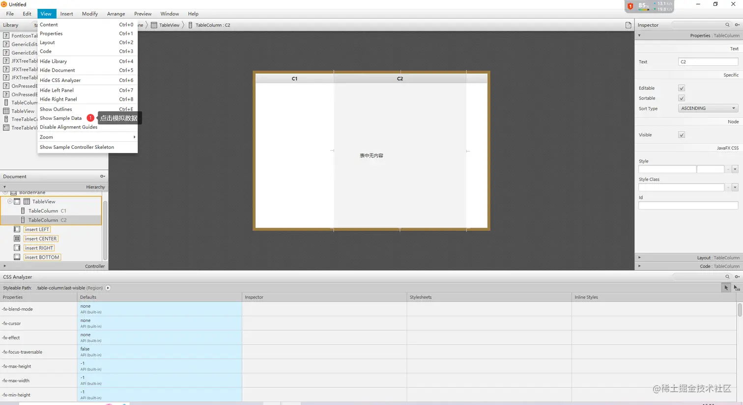Open the CSS Analyzer gear menu
The height and width of the screenshot is (405, 743).
click(737, 277)
